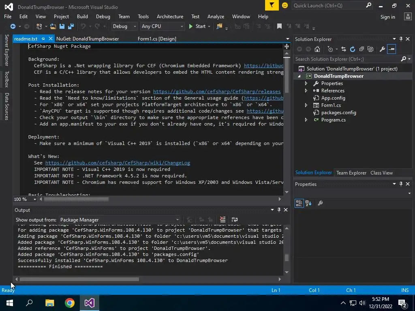The width and height of the screenshot is (415, 311).
Task: Click the Property Pages wrench icon
Action: (320, 203)
